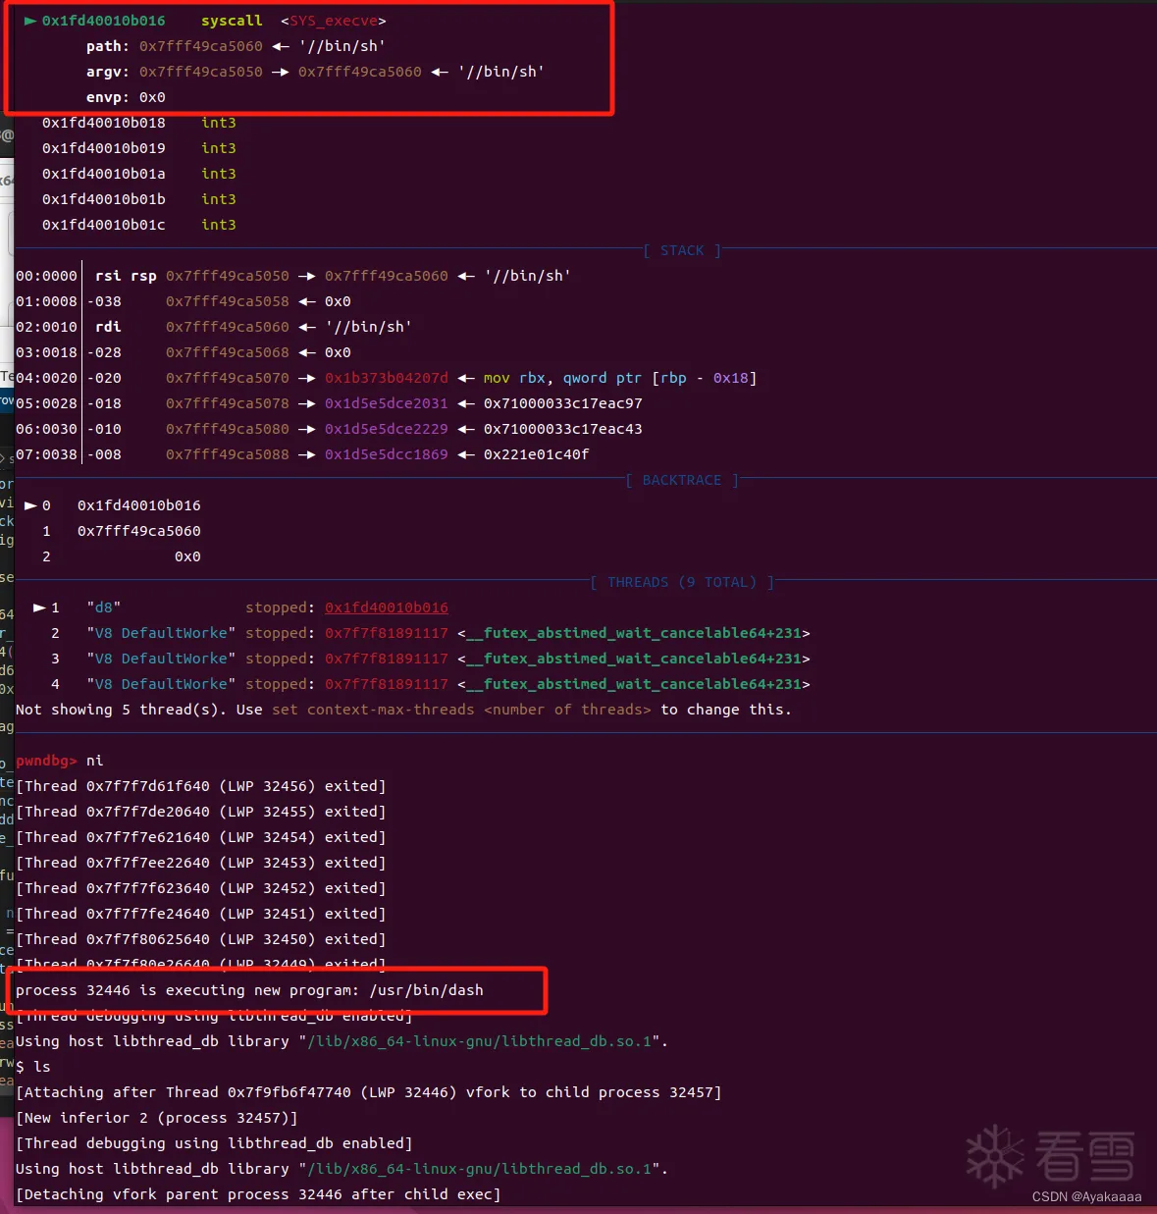The height and width of the screenshot is (1214, 1157).
Task: Click the Thread LWP 32450 exited line
Action: [201, 939]
